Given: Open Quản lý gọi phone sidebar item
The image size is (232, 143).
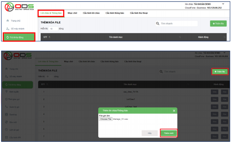Looking at the screenshot, I should [x=12, y=107].
